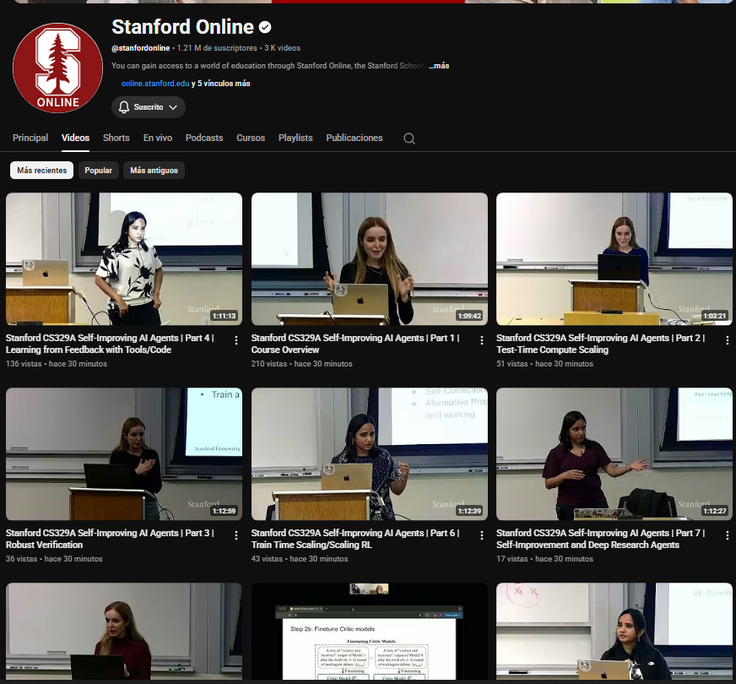This screenshot has width=736, height=684.
Task: Select the Más antiguos filter chip
Action: (x=154, y=171)
